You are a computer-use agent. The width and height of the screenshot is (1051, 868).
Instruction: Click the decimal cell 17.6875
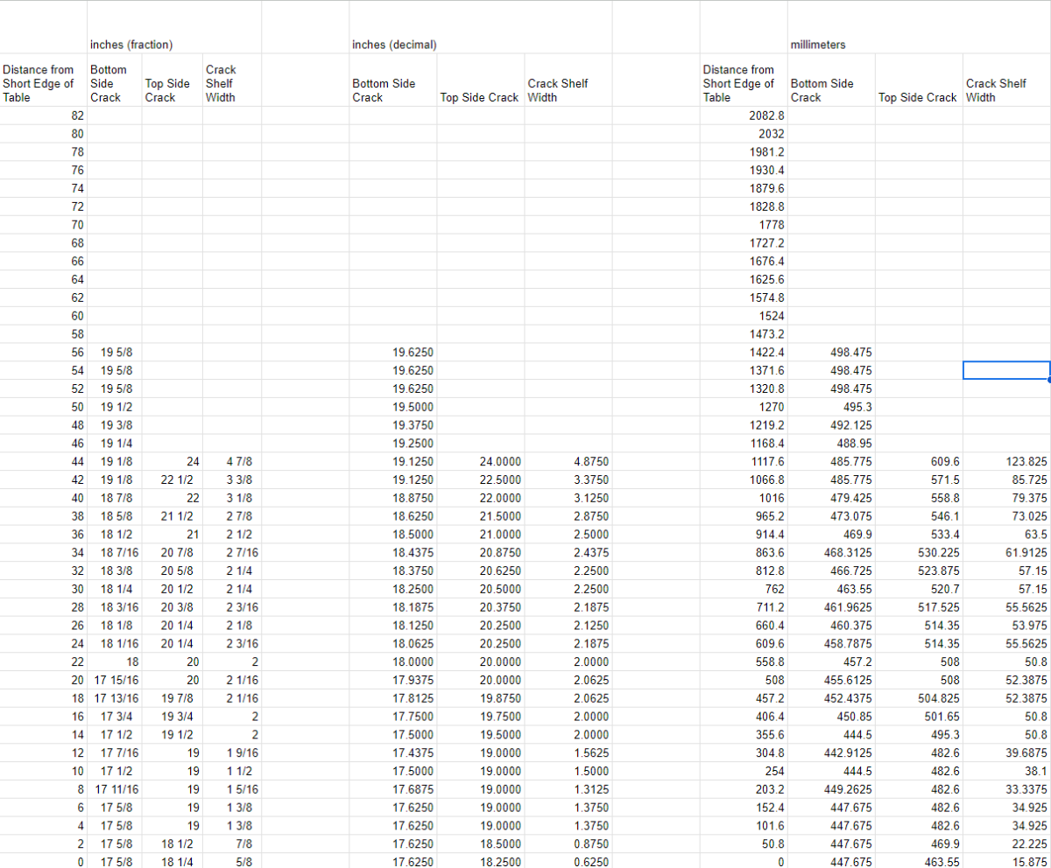393,789
